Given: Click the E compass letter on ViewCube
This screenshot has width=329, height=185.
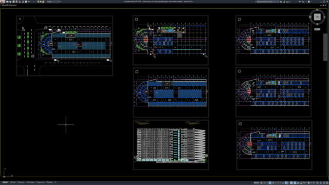Looking at the screenshot, I should [x=324, y=17].
